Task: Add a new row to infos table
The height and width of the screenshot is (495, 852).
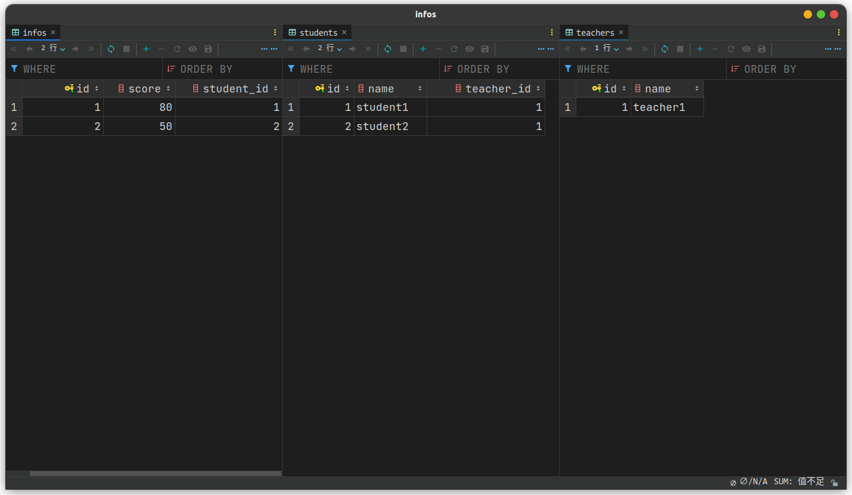Action: [x=146, y=49]
